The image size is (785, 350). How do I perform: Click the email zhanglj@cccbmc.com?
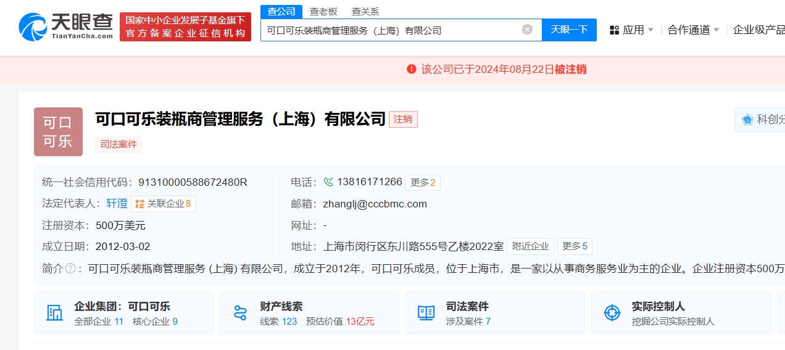point(375,204)
